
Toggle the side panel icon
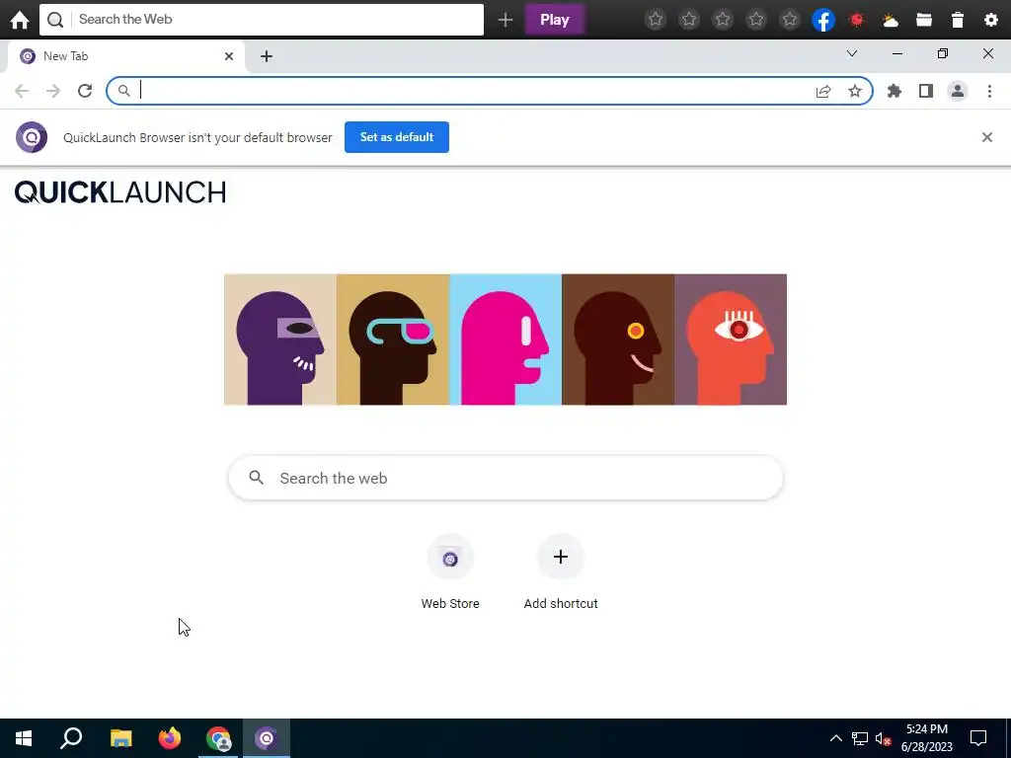click(x=926, y=91)
